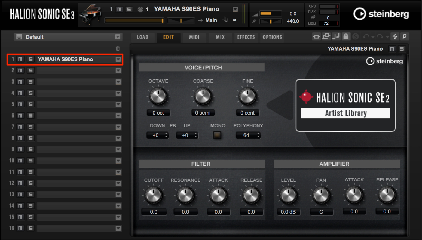Solo slot 8
The image size is (422, 240).
[x=30, y=138]
